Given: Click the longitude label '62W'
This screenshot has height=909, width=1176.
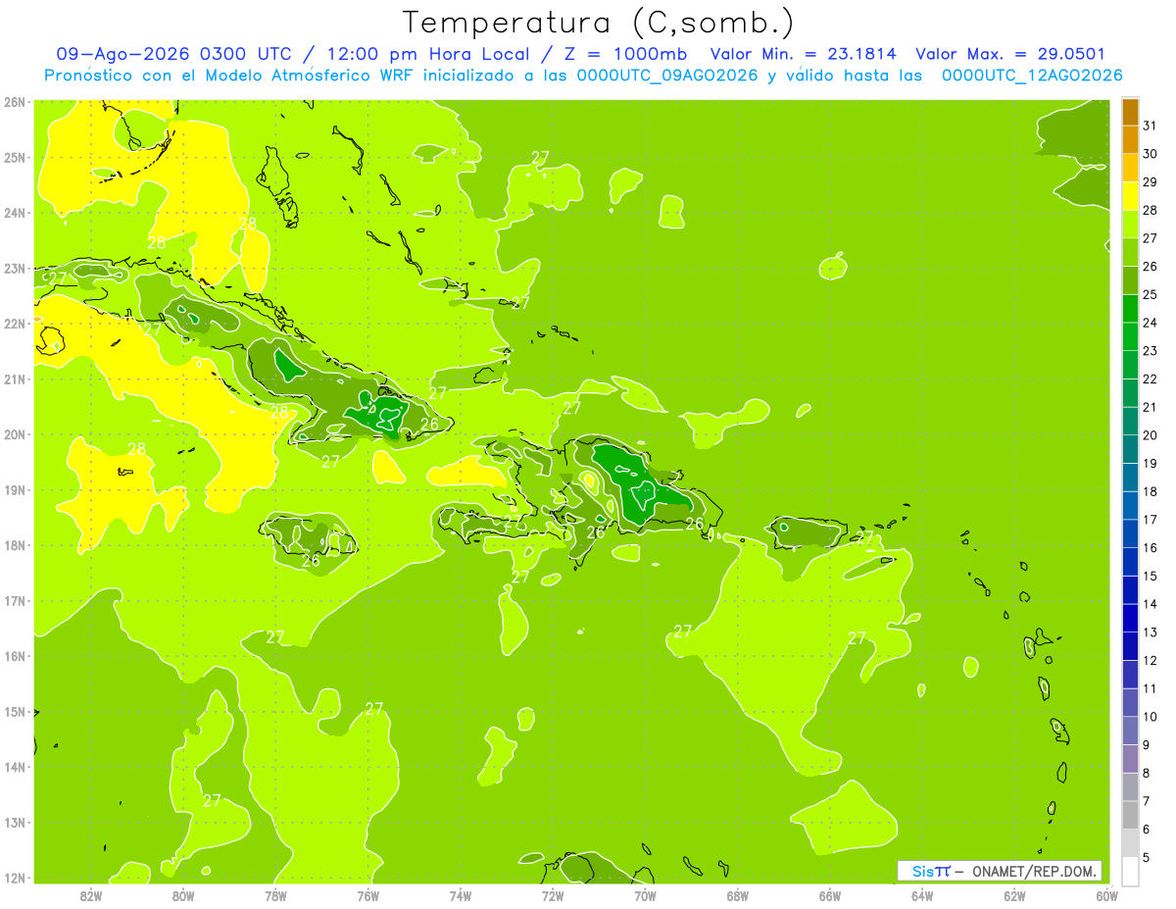Looking at the screenshot, I should click(1014, 896).
